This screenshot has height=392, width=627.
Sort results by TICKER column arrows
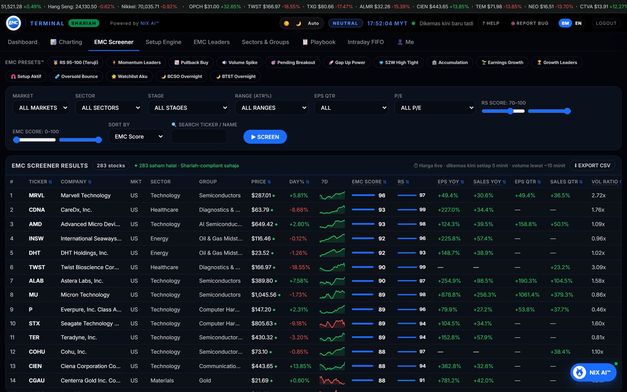tap(50, 182)
